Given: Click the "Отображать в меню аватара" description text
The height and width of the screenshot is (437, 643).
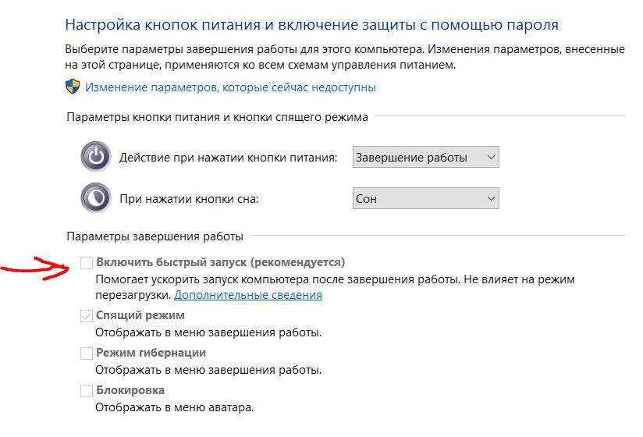Looking at the screenshot, I should click(x=175, y=407).
